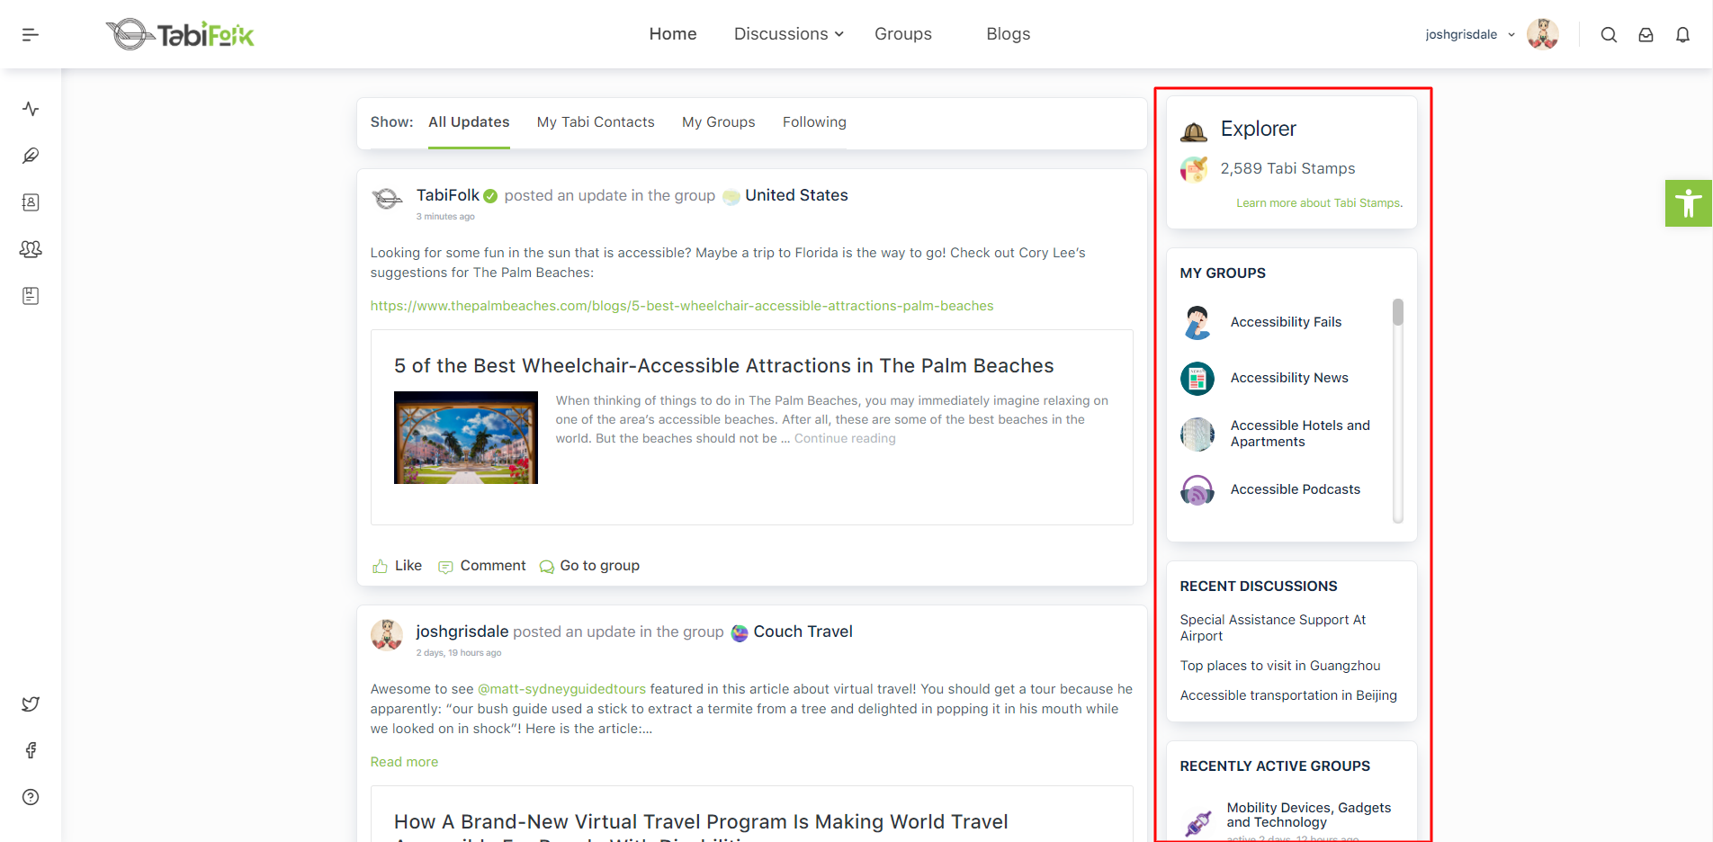Click the TabiFolk author name
Screen dimensions: 1713x842
448,195
